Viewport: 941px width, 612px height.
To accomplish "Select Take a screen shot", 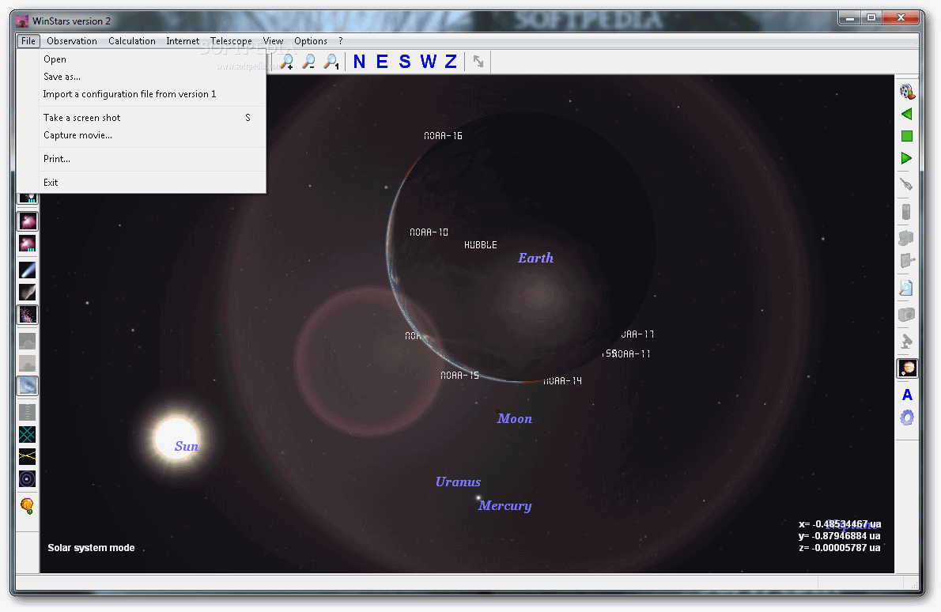I will pyautogui.click(x=142, y=118).
